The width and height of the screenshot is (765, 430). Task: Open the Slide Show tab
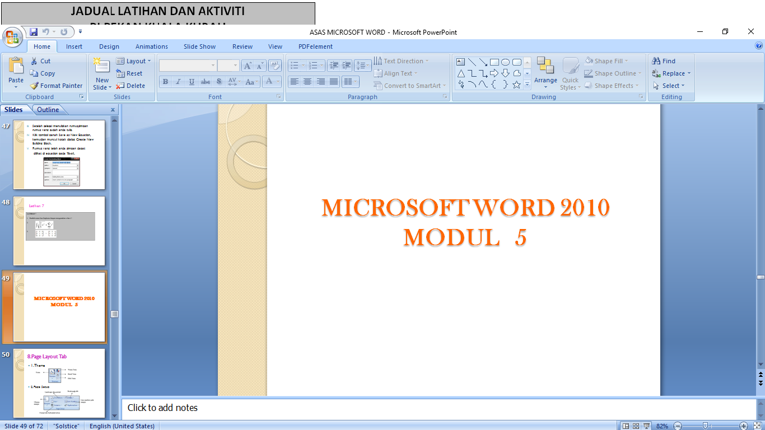(200, 46)
